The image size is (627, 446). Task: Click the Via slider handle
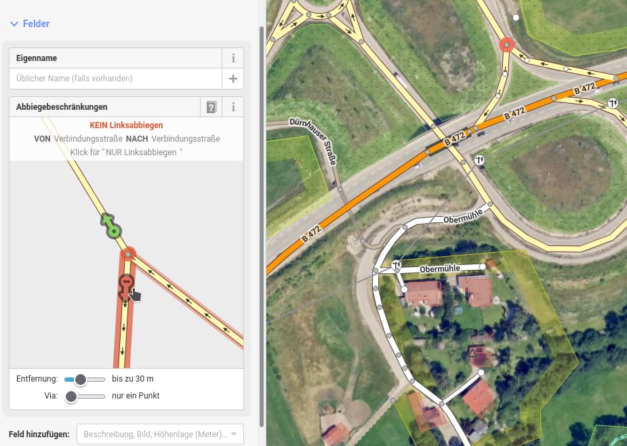(x=70, y=397)
